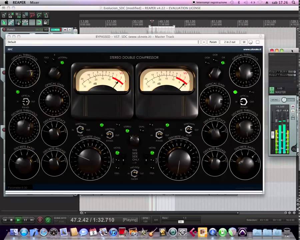Viewport: 300px width, 240px height.
Task: Toggle right SIDECHAIN filter switch
Action: pyautogui.click(x=189, y=130)
